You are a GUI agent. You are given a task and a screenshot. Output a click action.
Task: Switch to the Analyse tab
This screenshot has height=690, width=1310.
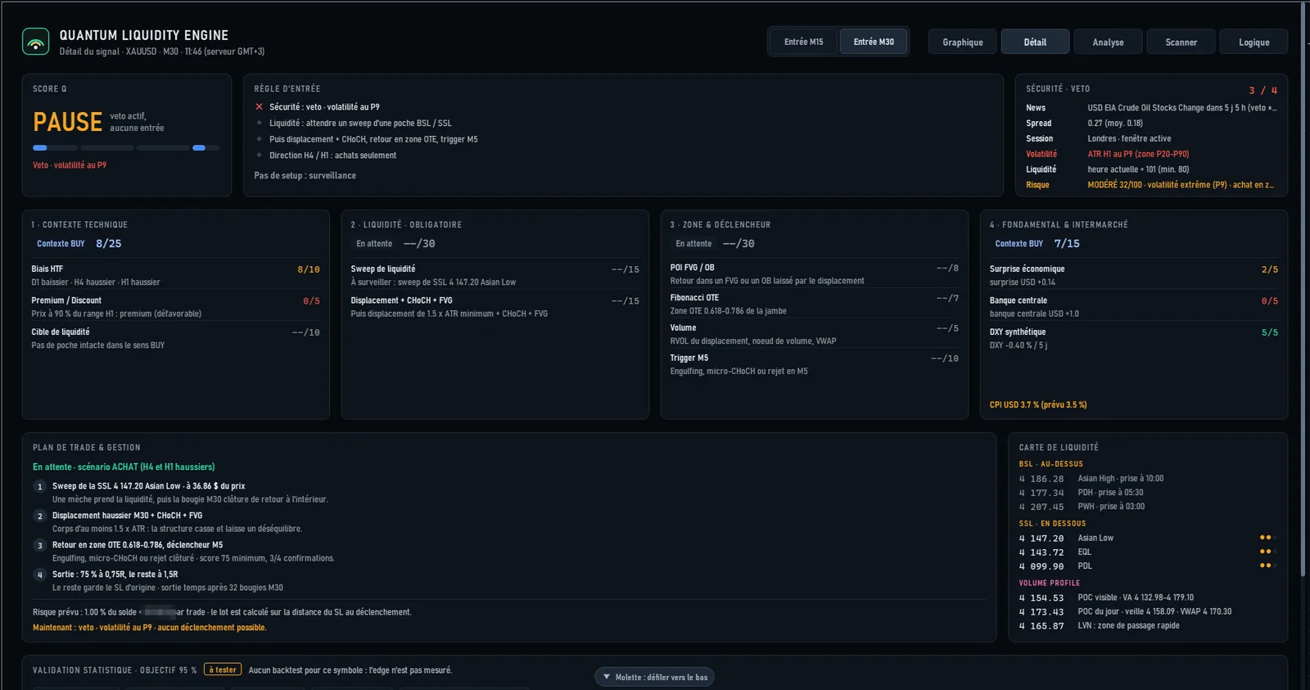tap(1108, 43)
